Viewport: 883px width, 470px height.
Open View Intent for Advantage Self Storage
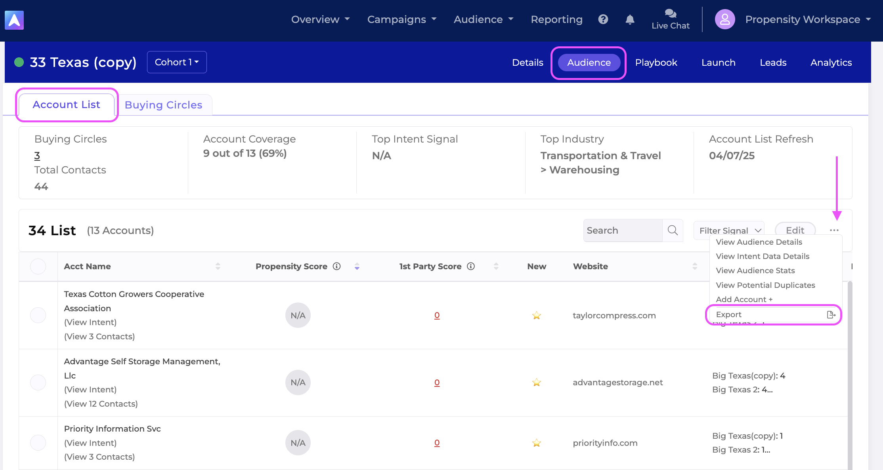[x=90, y=390]
